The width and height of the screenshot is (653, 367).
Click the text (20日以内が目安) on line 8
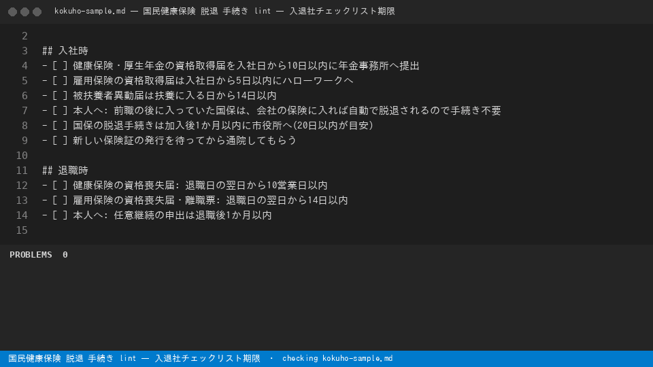(x=333, y=126)
